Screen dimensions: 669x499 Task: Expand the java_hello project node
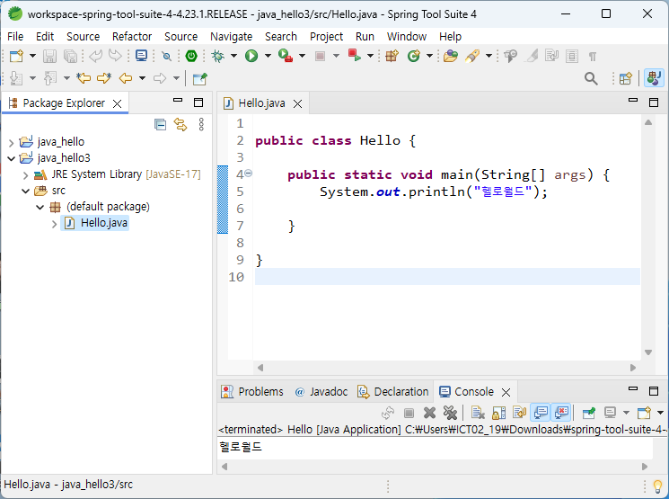click(12, 142)
